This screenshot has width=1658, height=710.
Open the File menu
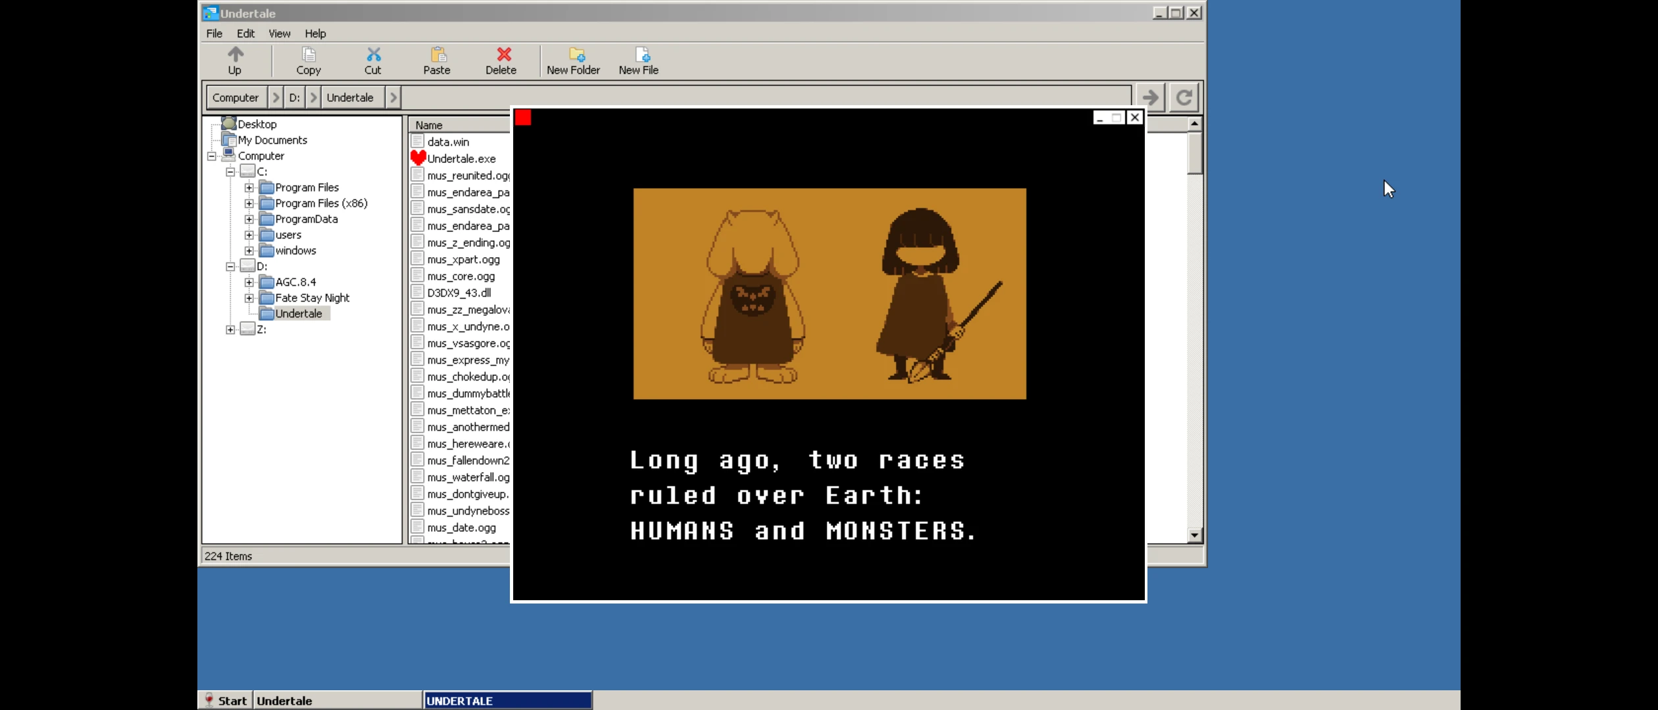pos(214,34)
